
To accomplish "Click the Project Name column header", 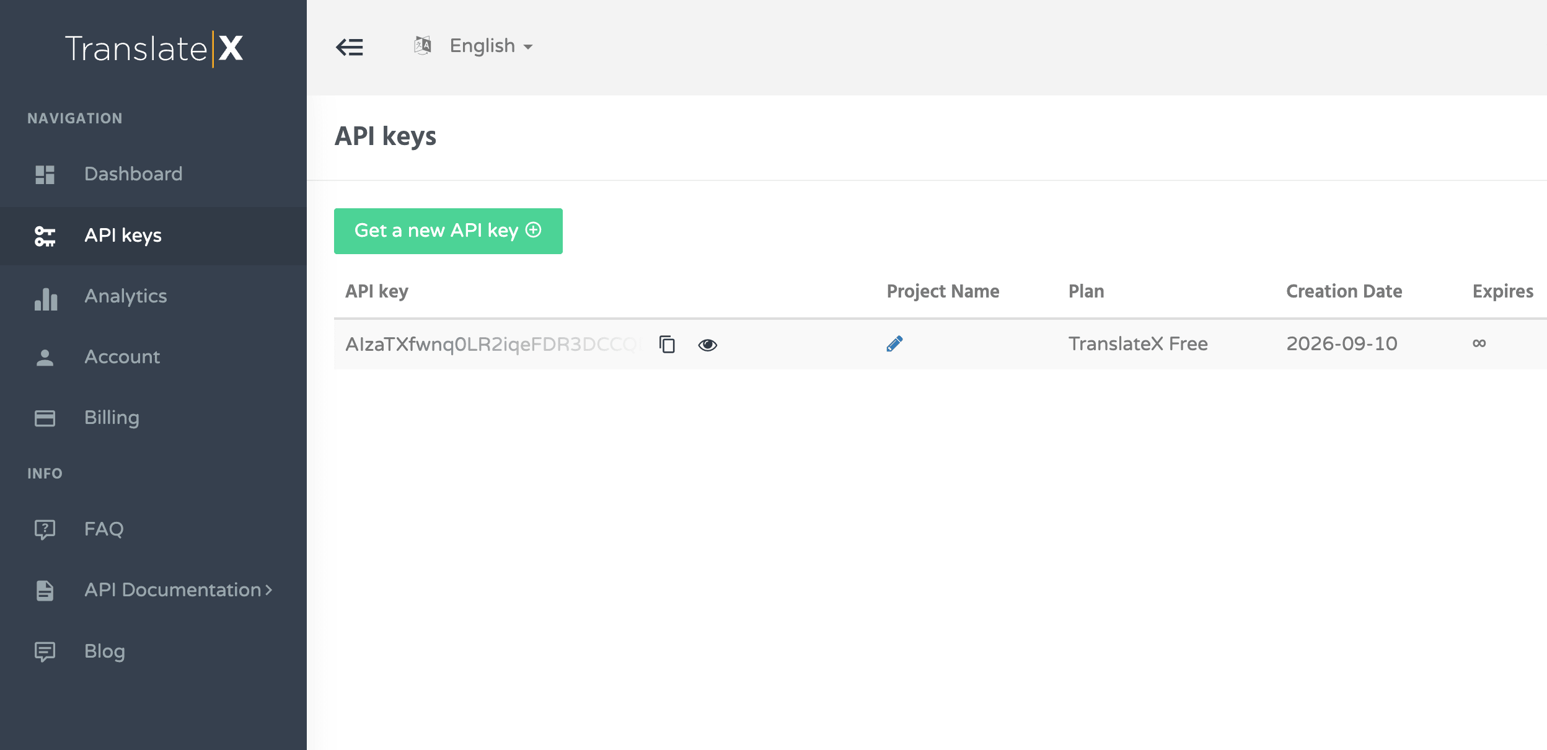I will (943, 291).
